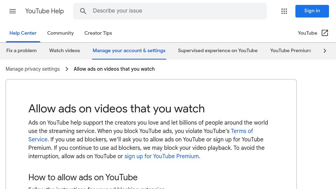Select the Watch videos topic
336x189 pixels.
(x=64, y=50)
